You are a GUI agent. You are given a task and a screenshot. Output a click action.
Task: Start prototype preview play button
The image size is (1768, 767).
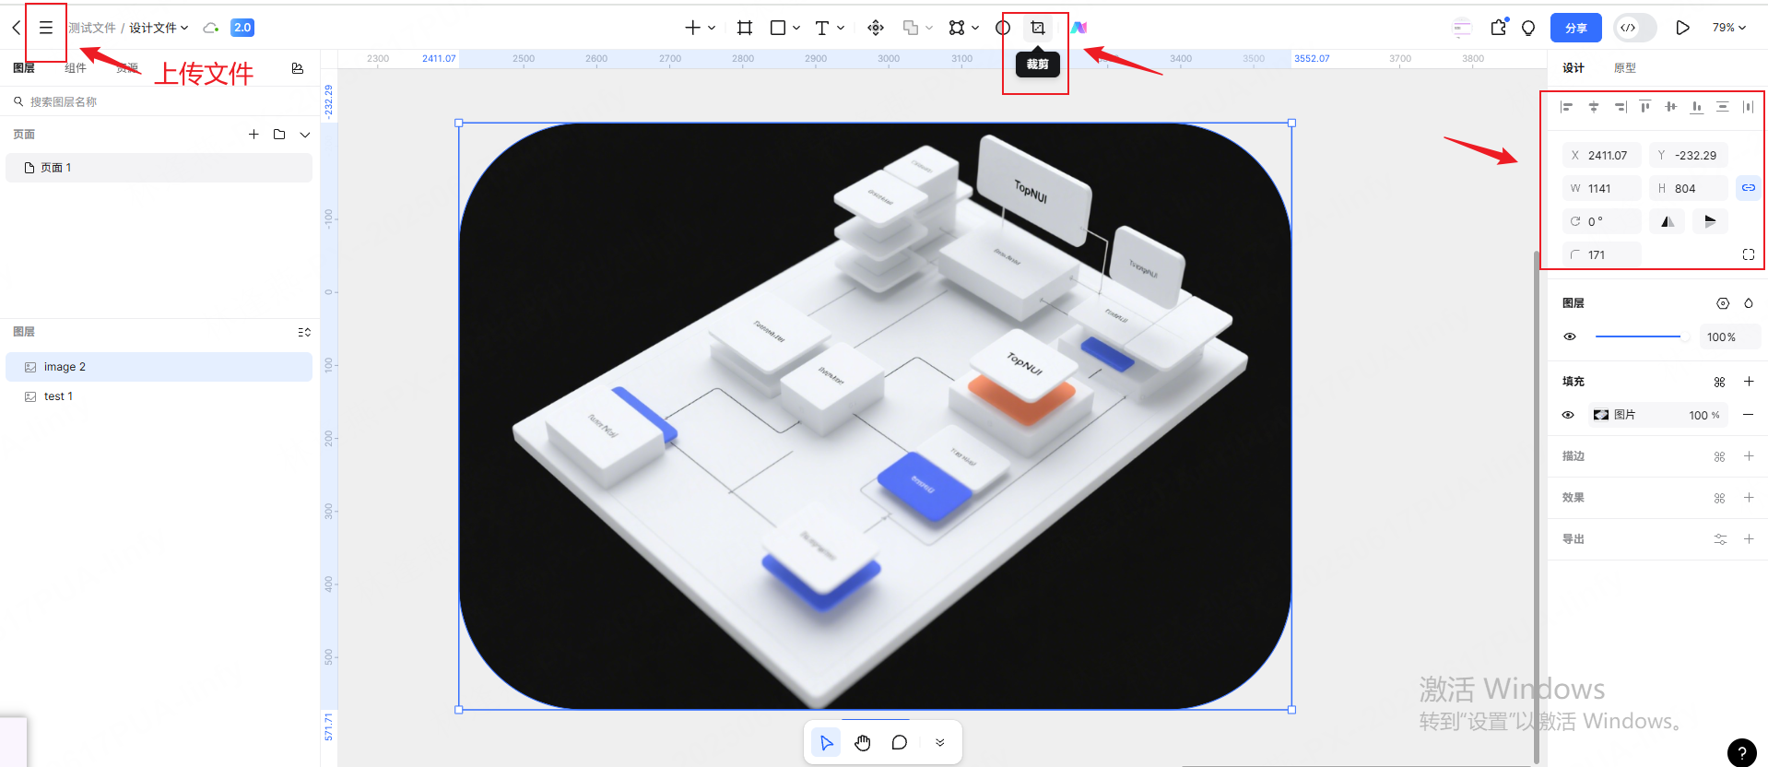pyautogui.click(x=1682, y=28)
